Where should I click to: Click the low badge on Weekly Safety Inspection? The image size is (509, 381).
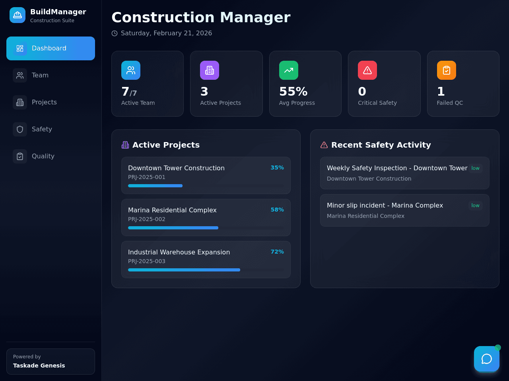coord(475,168)
